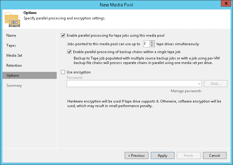
Task: Open the Tapes step
Action: click(11, 45)
